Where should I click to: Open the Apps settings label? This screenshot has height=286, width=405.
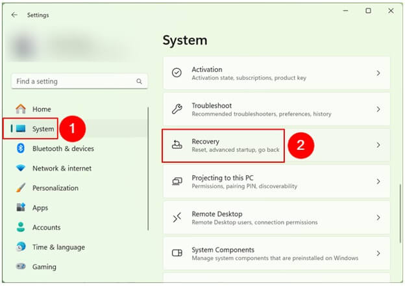click(40, 208)
